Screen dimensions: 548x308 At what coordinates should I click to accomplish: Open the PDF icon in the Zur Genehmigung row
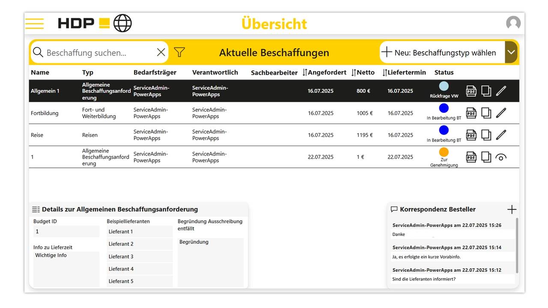[x=471, y=157]
